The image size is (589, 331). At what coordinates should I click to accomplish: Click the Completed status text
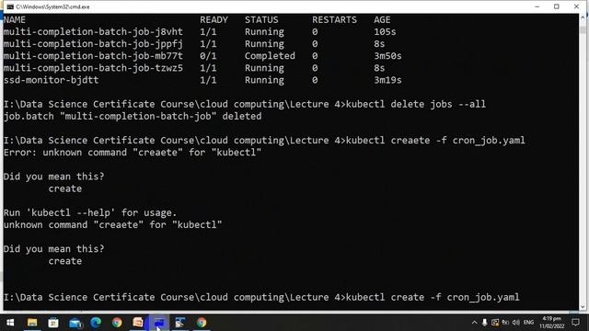tap(270, 56)
